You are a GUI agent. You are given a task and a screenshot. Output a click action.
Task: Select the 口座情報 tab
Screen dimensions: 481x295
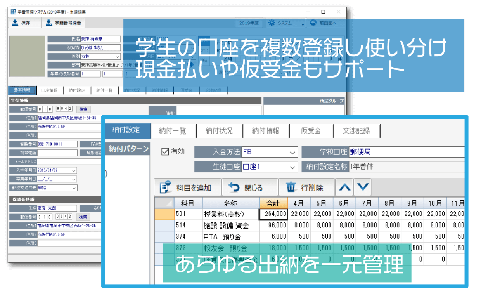pos(49,90)
